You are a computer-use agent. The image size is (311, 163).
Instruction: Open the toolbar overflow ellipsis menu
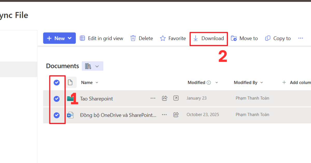301,38
